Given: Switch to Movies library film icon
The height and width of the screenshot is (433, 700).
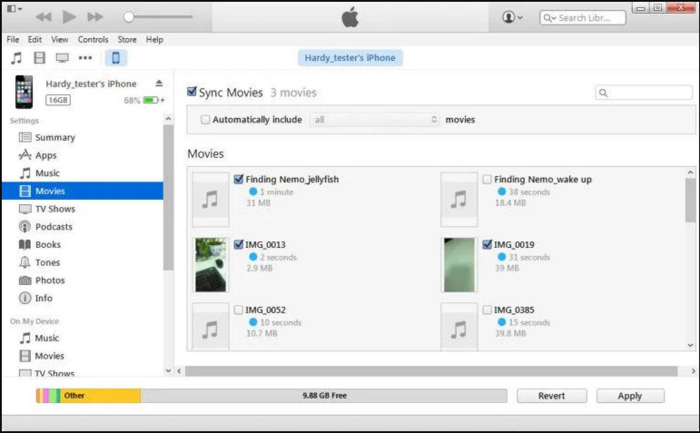Looking at the screenshot, I should coord(39,58).
